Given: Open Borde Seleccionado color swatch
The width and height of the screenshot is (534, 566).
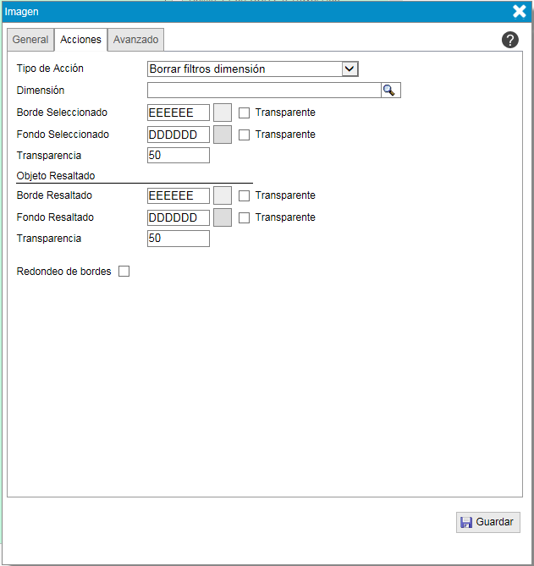Looking at the screenshot, I should (223, 113).
